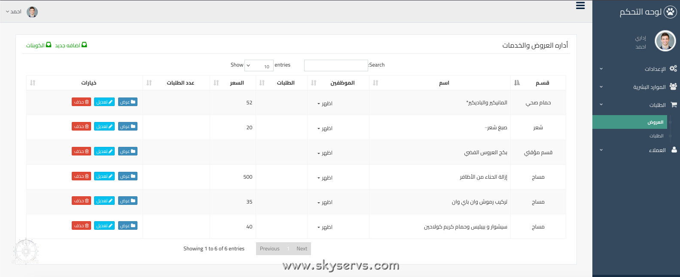Open the Show entries count dropdown

click(259, 66)
